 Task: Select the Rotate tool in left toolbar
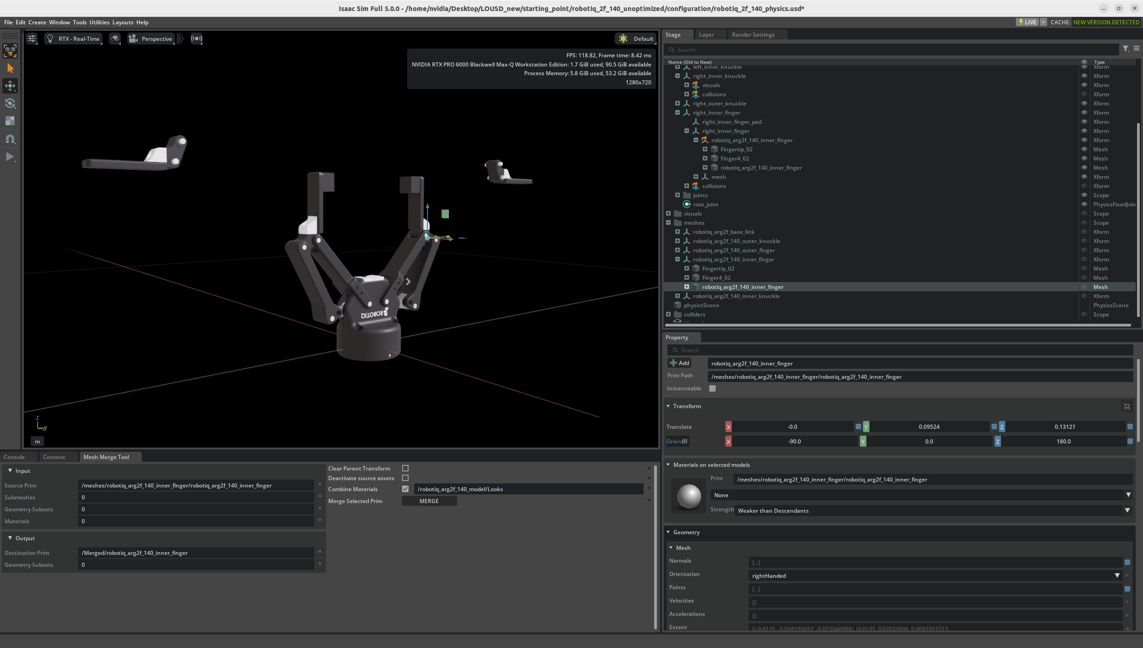click(x=10, y=103)
